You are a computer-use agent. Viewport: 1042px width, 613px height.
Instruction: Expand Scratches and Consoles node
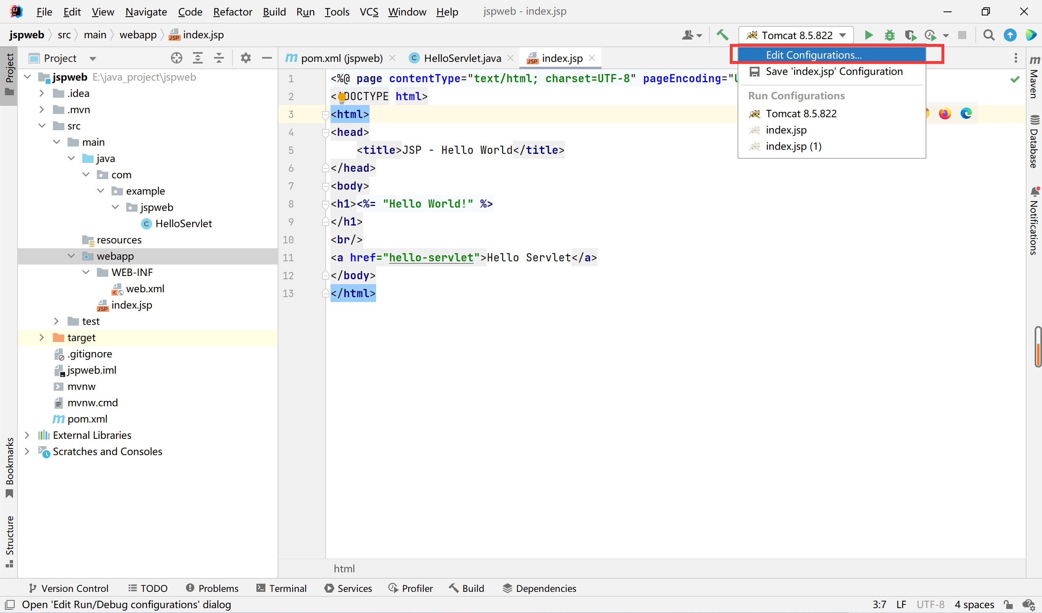point(27,451)
